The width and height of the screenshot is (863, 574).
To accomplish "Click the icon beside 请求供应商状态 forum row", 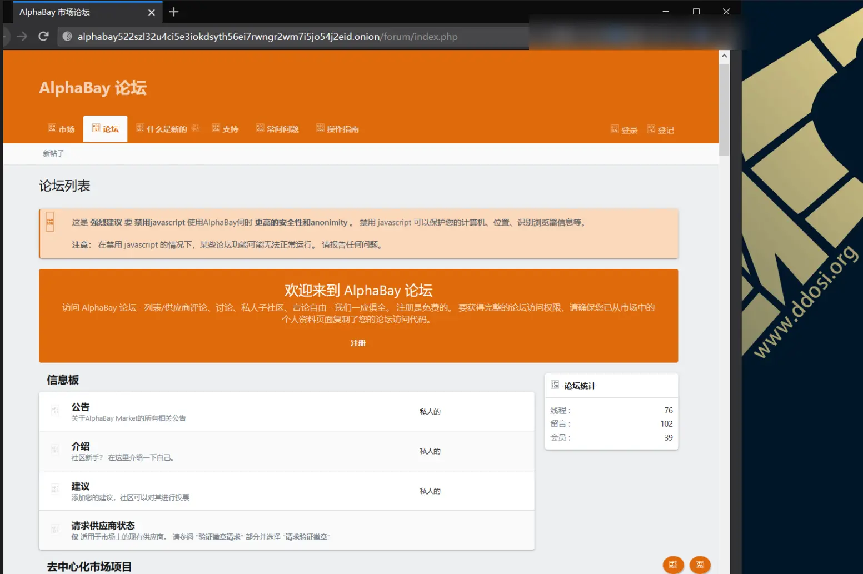I will pos(55,530).
